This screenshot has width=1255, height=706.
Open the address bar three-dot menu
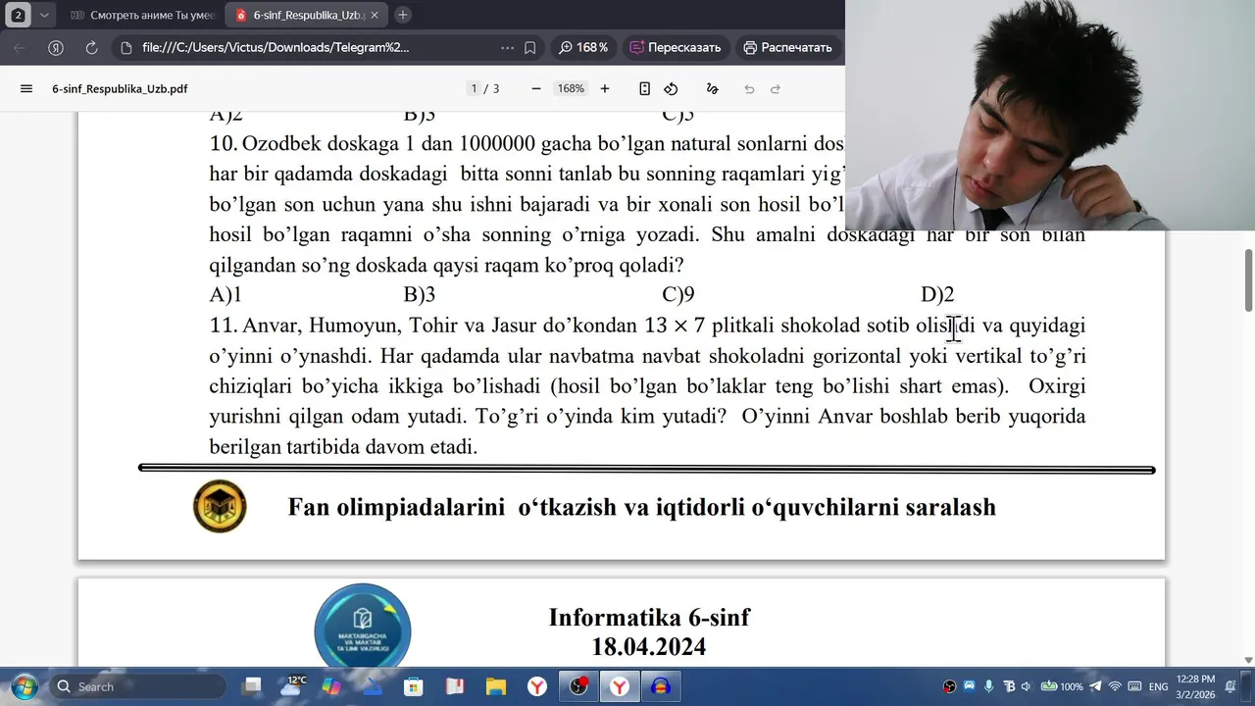pos(507,47)
